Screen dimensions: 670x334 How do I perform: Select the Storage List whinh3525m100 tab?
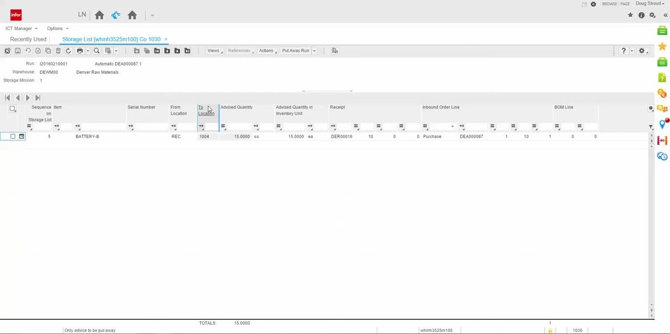pyautogui.click(x=111, y=39)
